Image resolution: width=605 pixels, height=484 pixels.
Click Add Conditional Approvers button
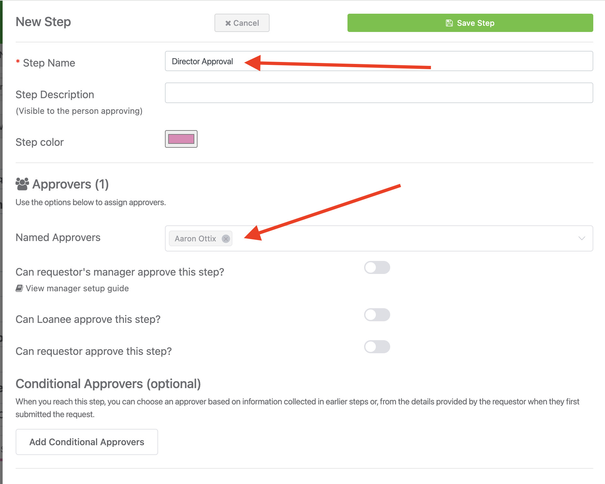tap(87, 442)
